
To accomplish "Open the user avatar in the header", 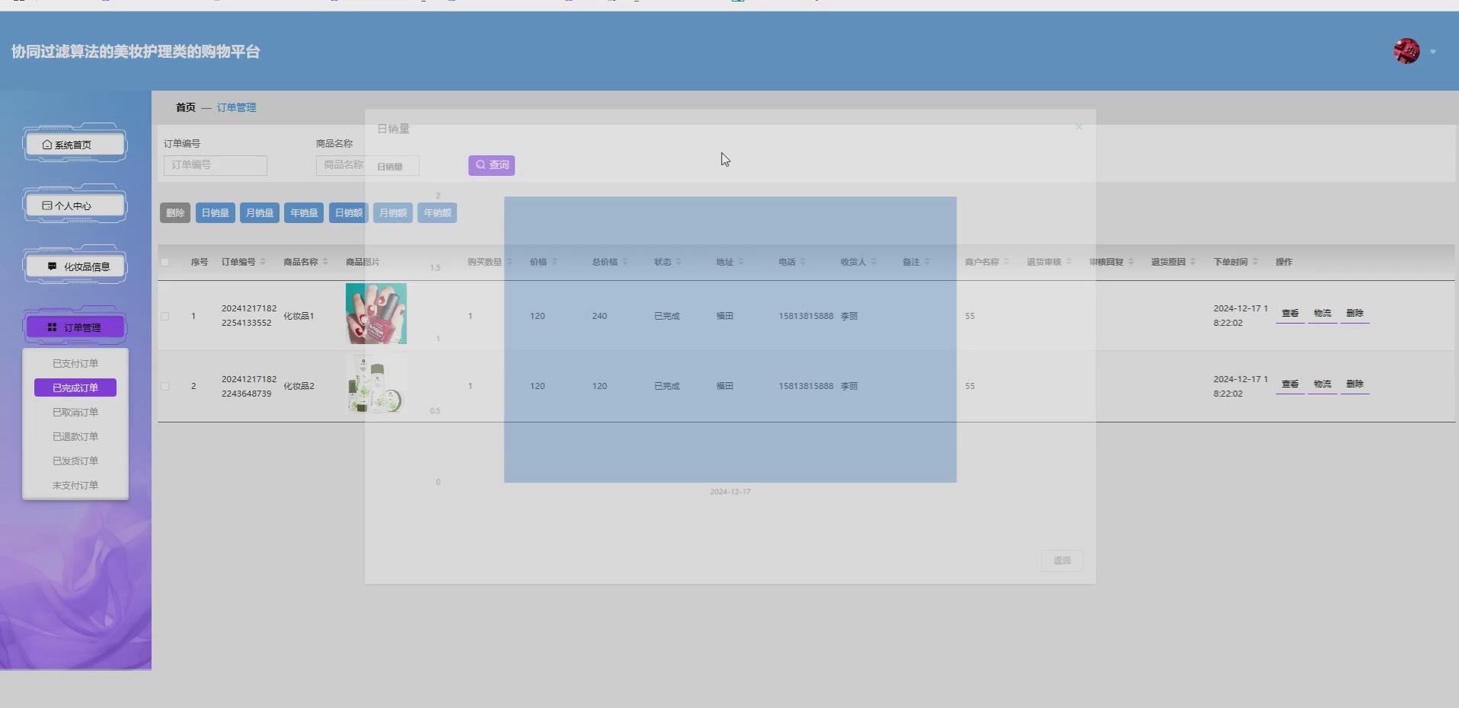I will (x=1406, y=51).
